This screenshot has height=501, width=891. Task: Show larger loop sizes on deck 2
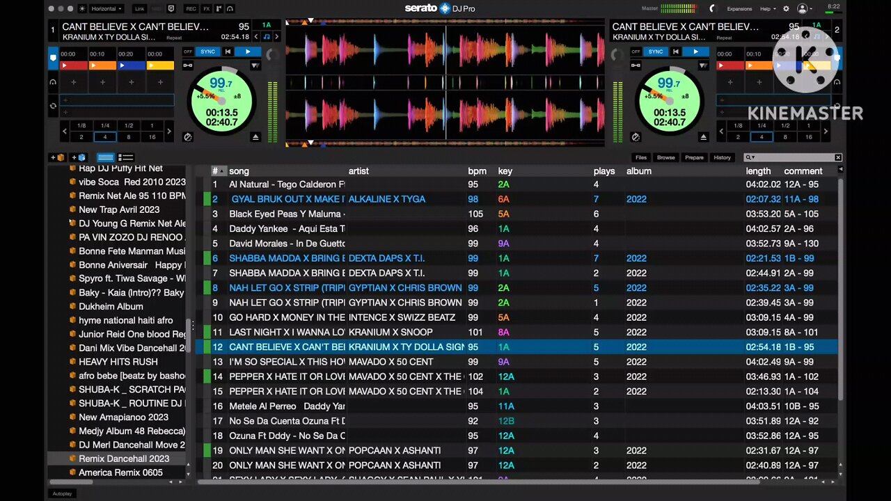(826, 132)
